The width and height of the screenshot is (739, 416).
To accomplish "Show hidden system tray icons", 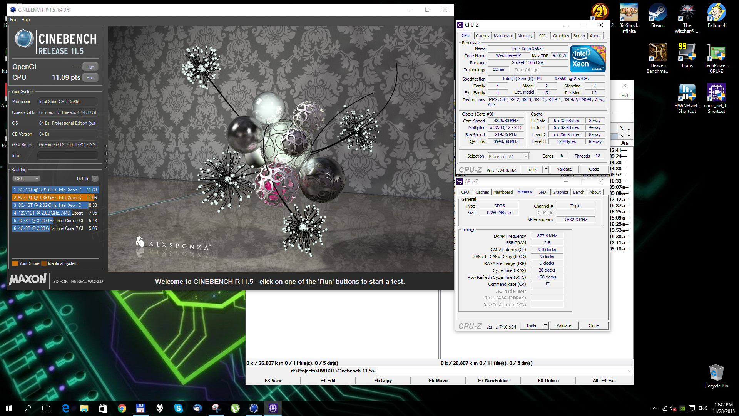I will (655, 408).
